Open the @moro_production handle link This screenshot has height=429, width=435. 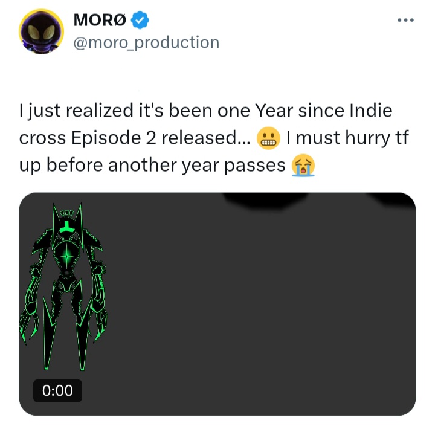click(x=146, y=42)
